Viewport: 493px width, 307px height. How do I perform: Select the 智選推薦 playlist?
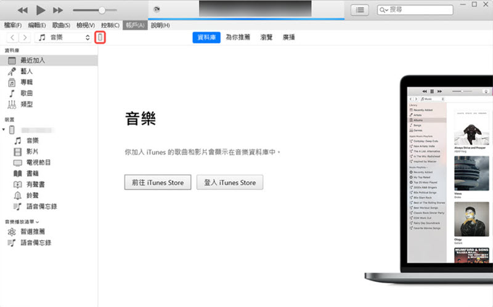tap(49, 232)
